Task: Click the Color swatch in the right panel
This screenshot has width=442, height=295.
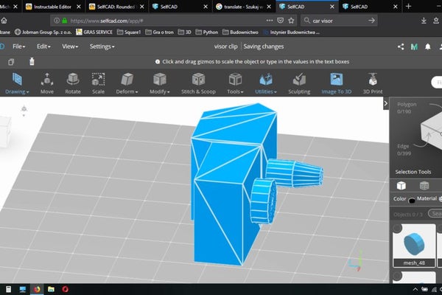Action: (x=411, y=201)
